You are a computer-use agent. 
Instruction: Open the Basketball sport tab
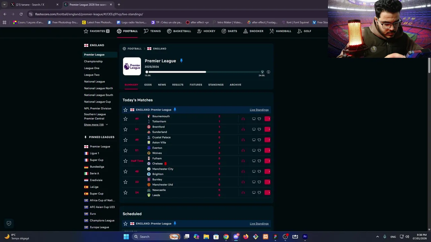click(x=179, y=31)
